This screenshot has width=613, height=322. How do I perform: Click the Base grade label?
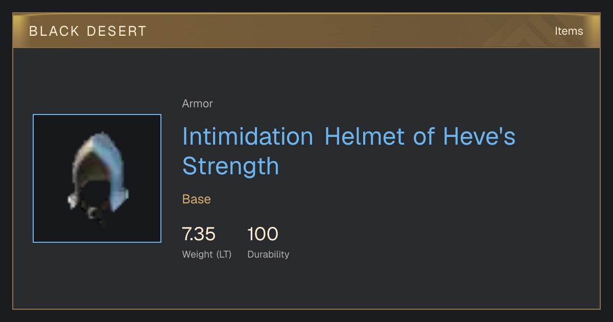tap(197, 199)
